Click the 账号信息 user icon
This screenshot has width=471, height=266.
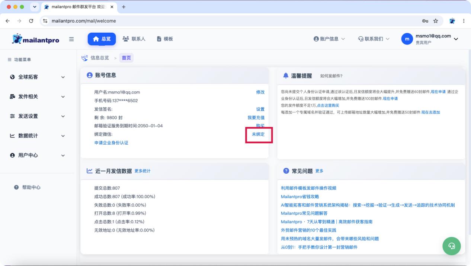tap(89, 75)
